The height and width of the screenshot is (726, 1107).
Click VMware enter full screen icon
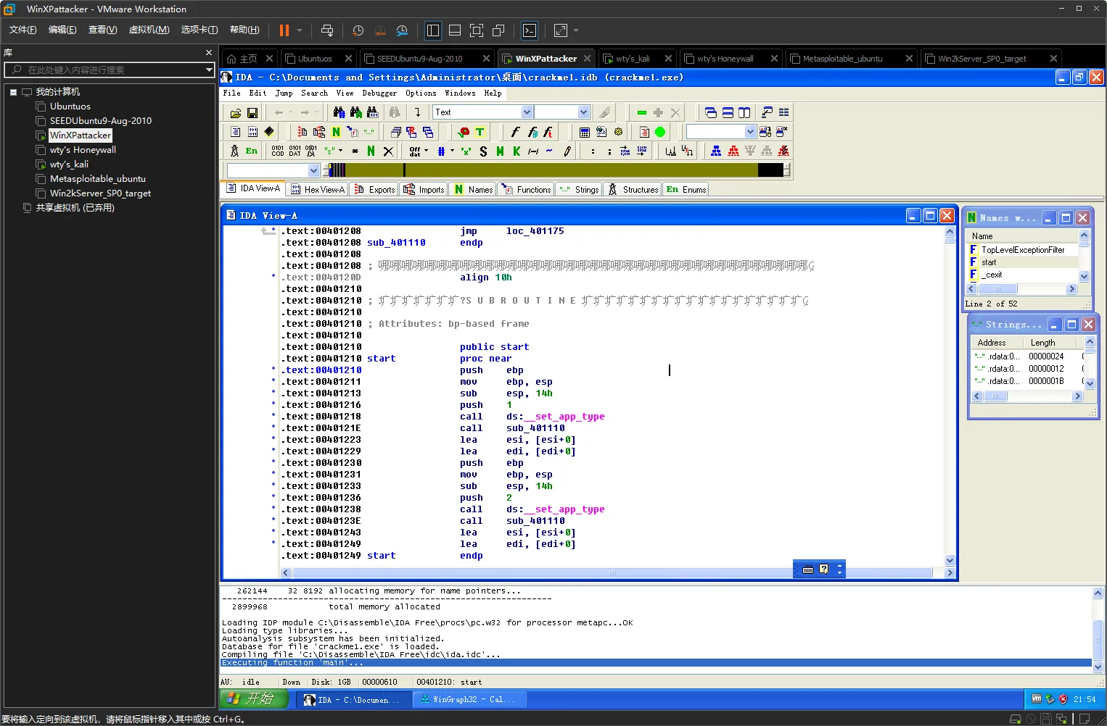pyautogui.click(x=477, y=30)
